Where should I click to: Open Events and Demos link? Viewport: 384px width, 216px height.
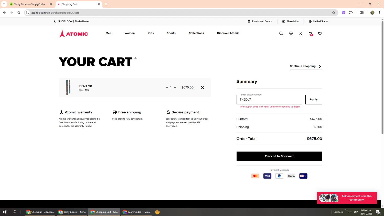tap(260, 21)
